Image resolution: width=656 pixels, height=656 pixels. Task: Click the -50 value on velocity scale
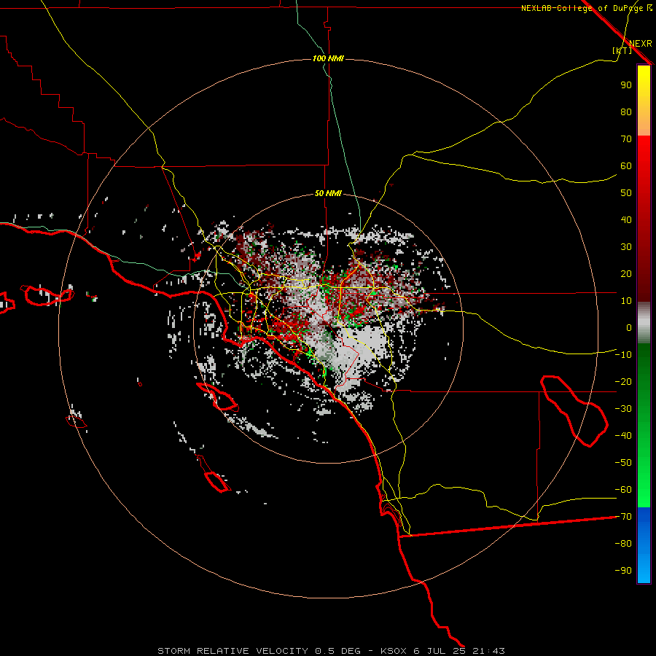[623, 463]
